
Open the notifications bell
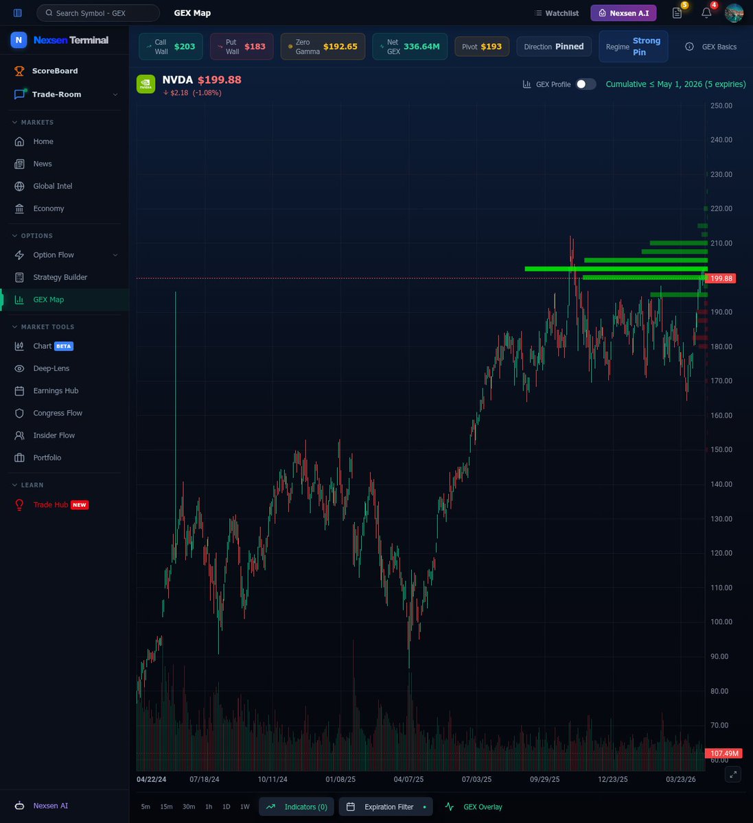(706, 13)
